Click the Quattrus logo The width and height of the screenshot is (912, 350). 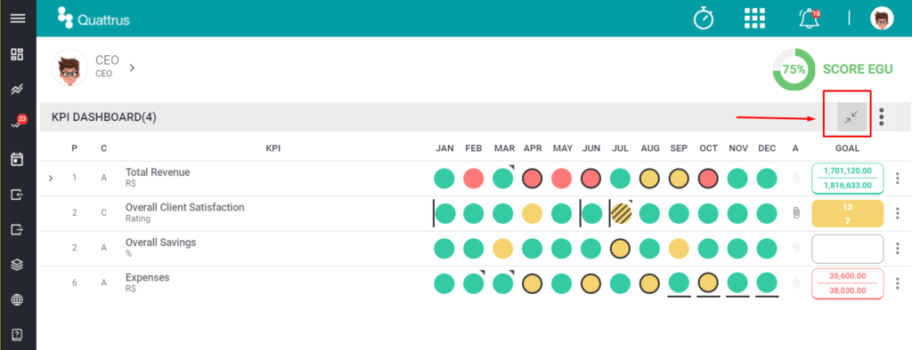click(93, 18)
